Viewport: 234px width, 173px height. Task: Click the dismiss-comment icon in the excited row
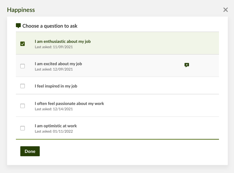187,65
